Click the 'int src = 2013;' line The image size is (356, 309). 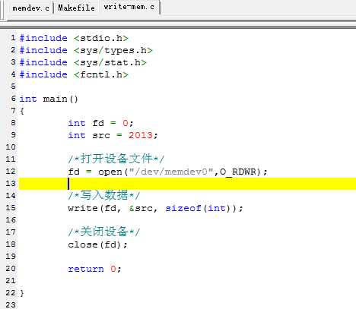click(x=113, y=135)
